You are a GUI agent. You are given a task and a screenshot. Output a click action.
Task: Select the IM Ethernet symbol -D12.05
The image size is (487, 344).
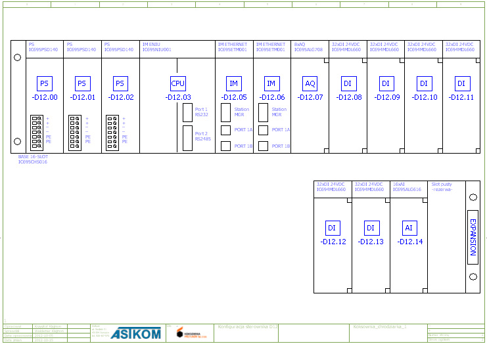click(233, 83)
